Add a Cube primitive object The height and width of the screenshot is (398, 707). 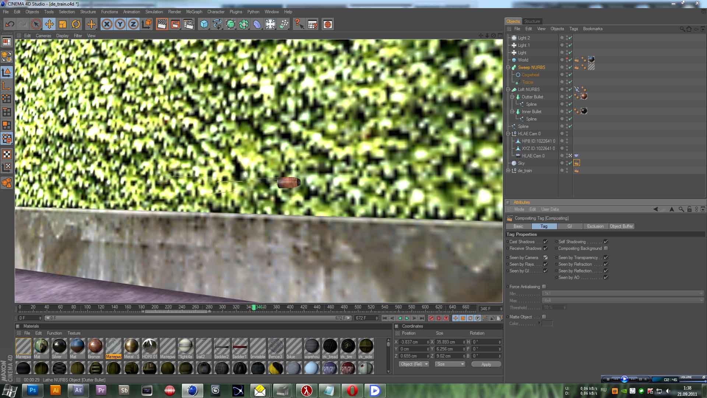204,24
